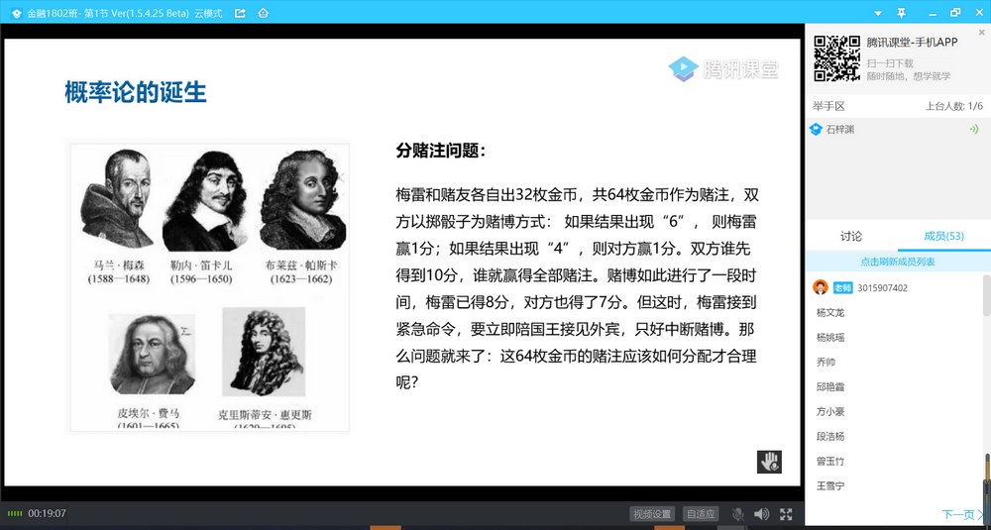Open the title bar dropdown arrow menu
This screenshot has width=991, height=530.
click(x=878, y=13)
